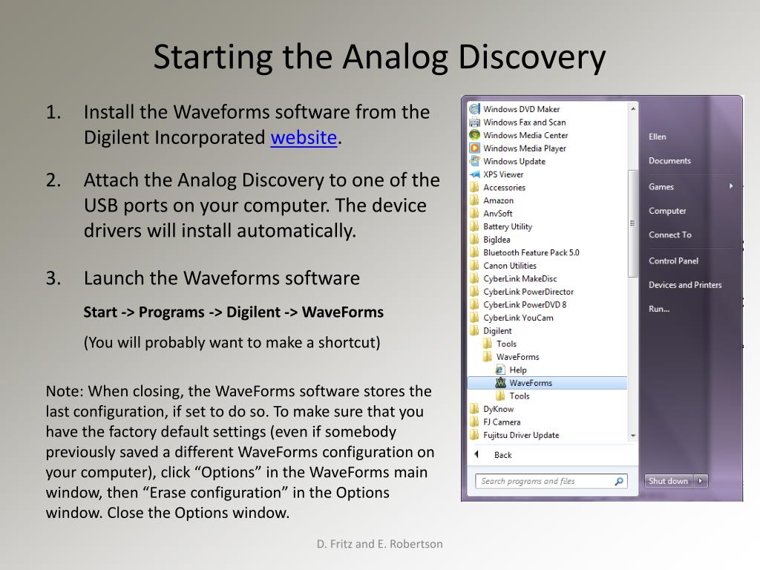
Task: Open Control Panel
Action: 673,261
